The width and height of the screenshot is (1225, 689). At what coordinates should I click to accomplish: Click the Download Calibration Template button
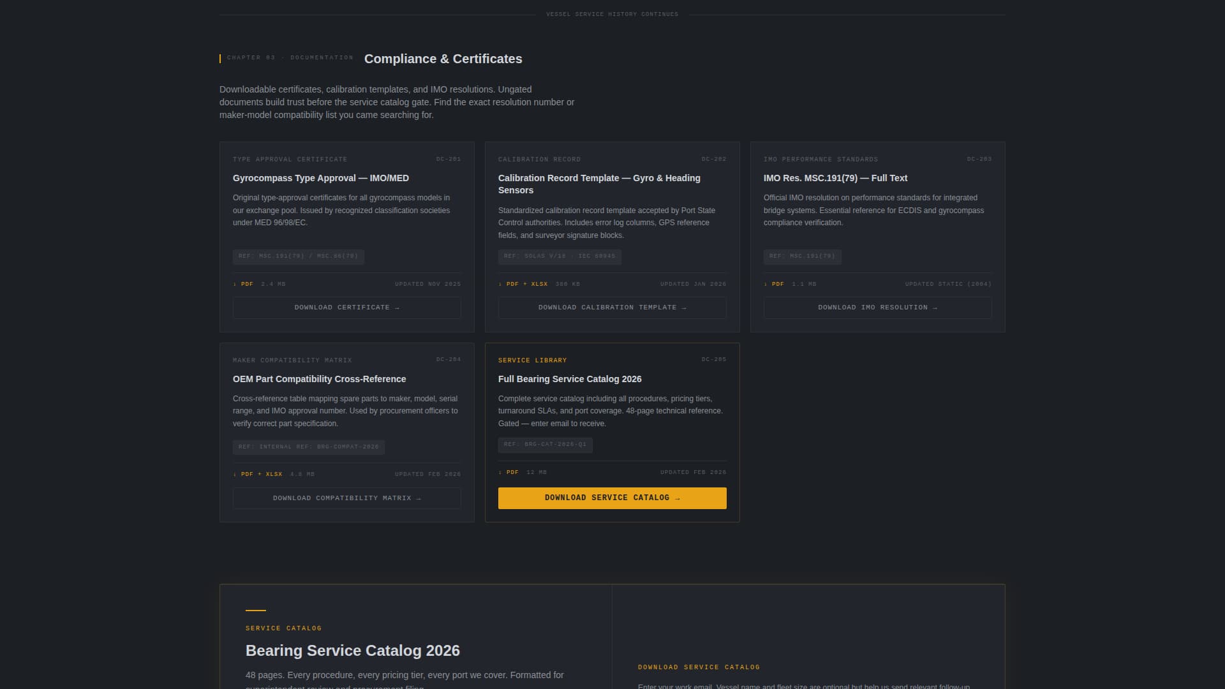coord(612,307)
